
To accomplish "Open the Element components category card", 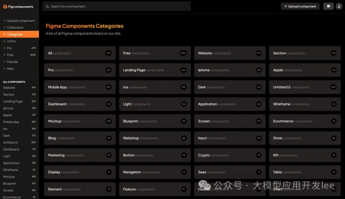I will [x=80, y=189].
